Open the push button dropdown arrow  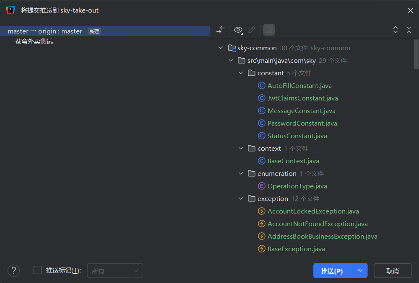click(x=360, y=271)
